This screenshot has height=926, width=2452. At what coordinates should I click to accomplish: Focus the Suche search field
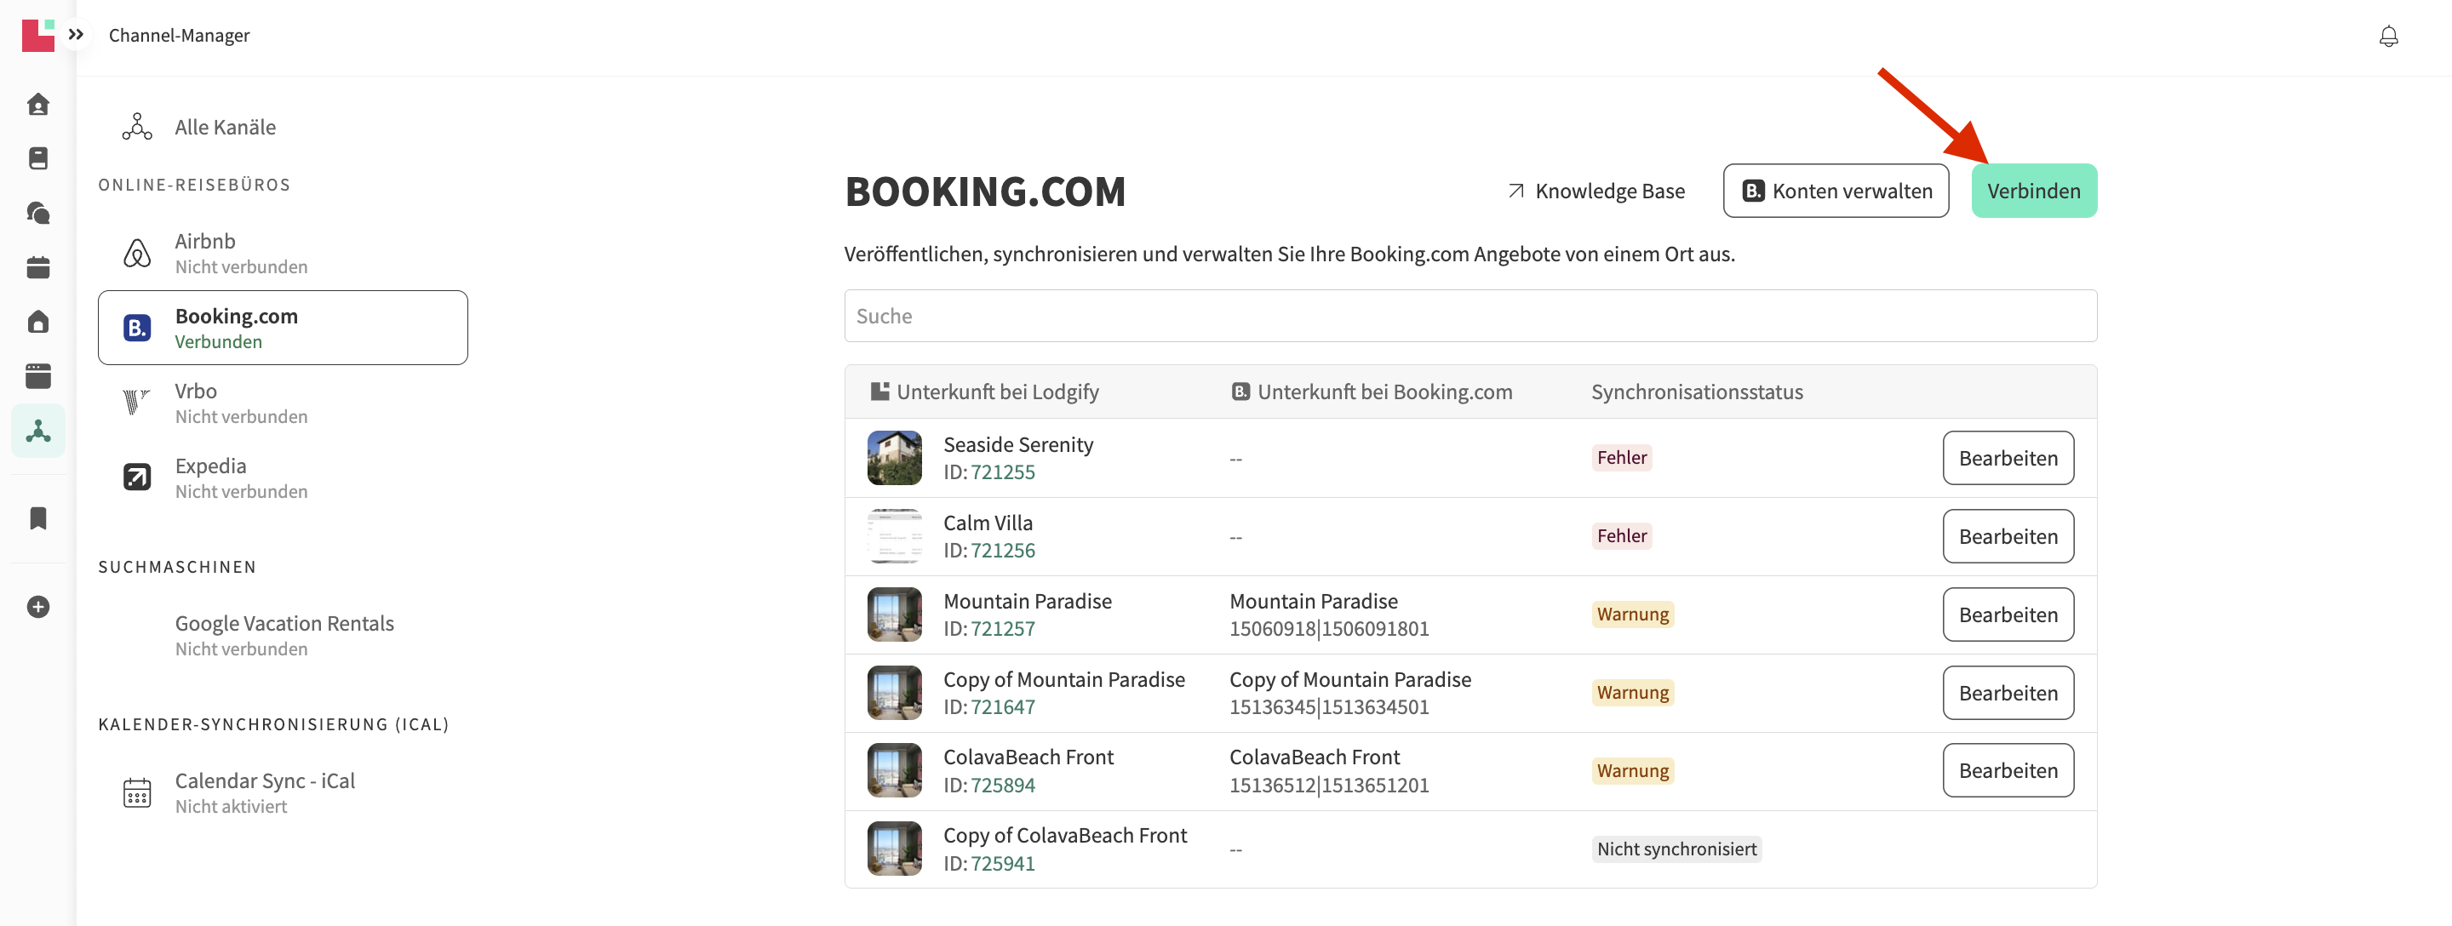(1469, 315)
